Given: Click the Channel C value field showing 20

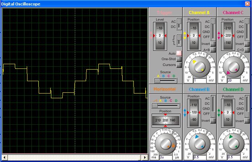Looking at the screenshot, I should [234, 80].
